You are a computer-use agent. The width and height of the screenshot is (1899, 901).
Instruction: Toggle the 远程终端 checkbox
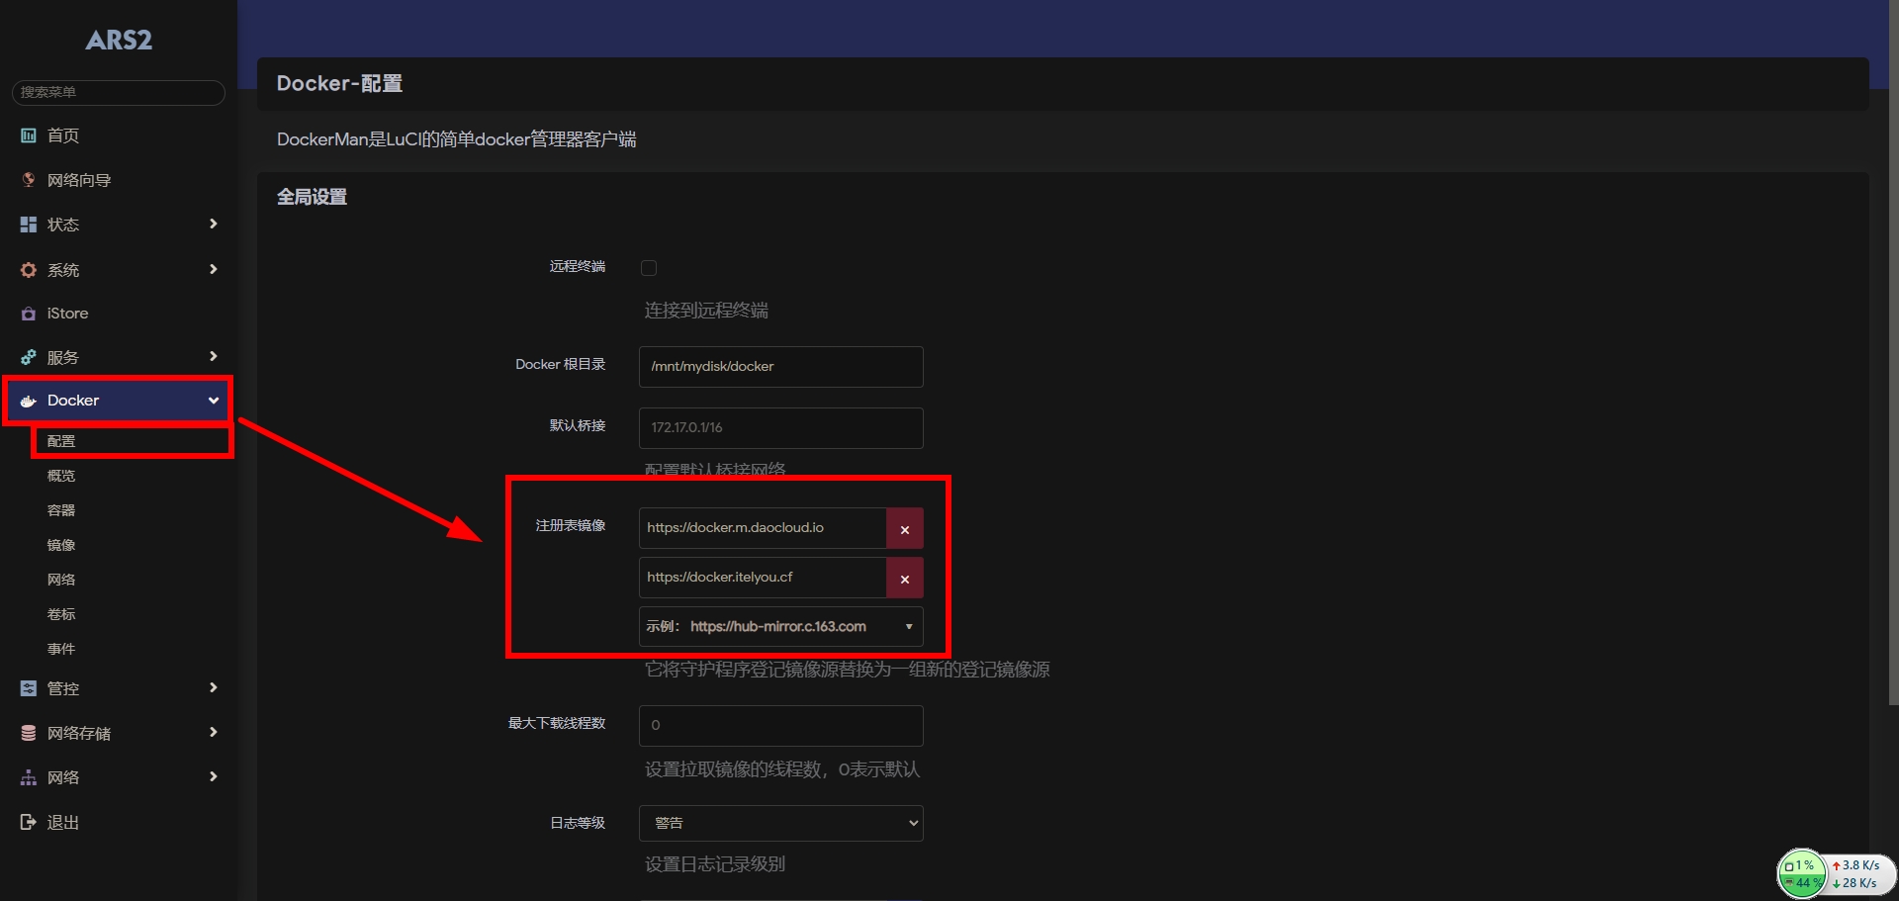tap(649, 268)
